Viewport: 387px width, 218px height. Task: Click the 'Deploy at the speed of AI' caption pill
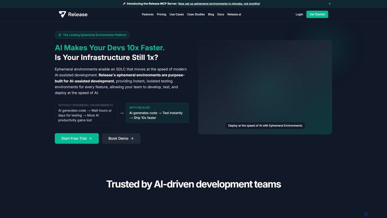[x=265, y=126]
